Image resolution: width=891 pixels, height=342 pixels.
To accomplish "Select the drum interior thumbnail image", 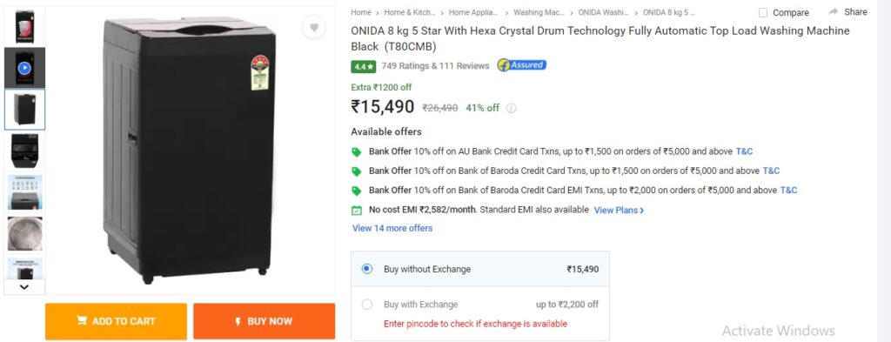I will [24, 234].
